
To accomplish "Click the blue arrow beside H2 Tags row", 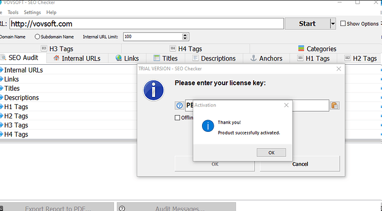I will (x=2, y=116).
